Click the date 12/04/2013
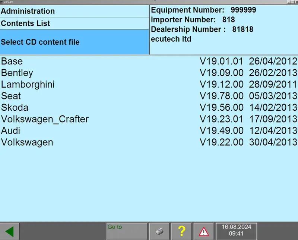298x240 pixels. (x=273, y=131)
